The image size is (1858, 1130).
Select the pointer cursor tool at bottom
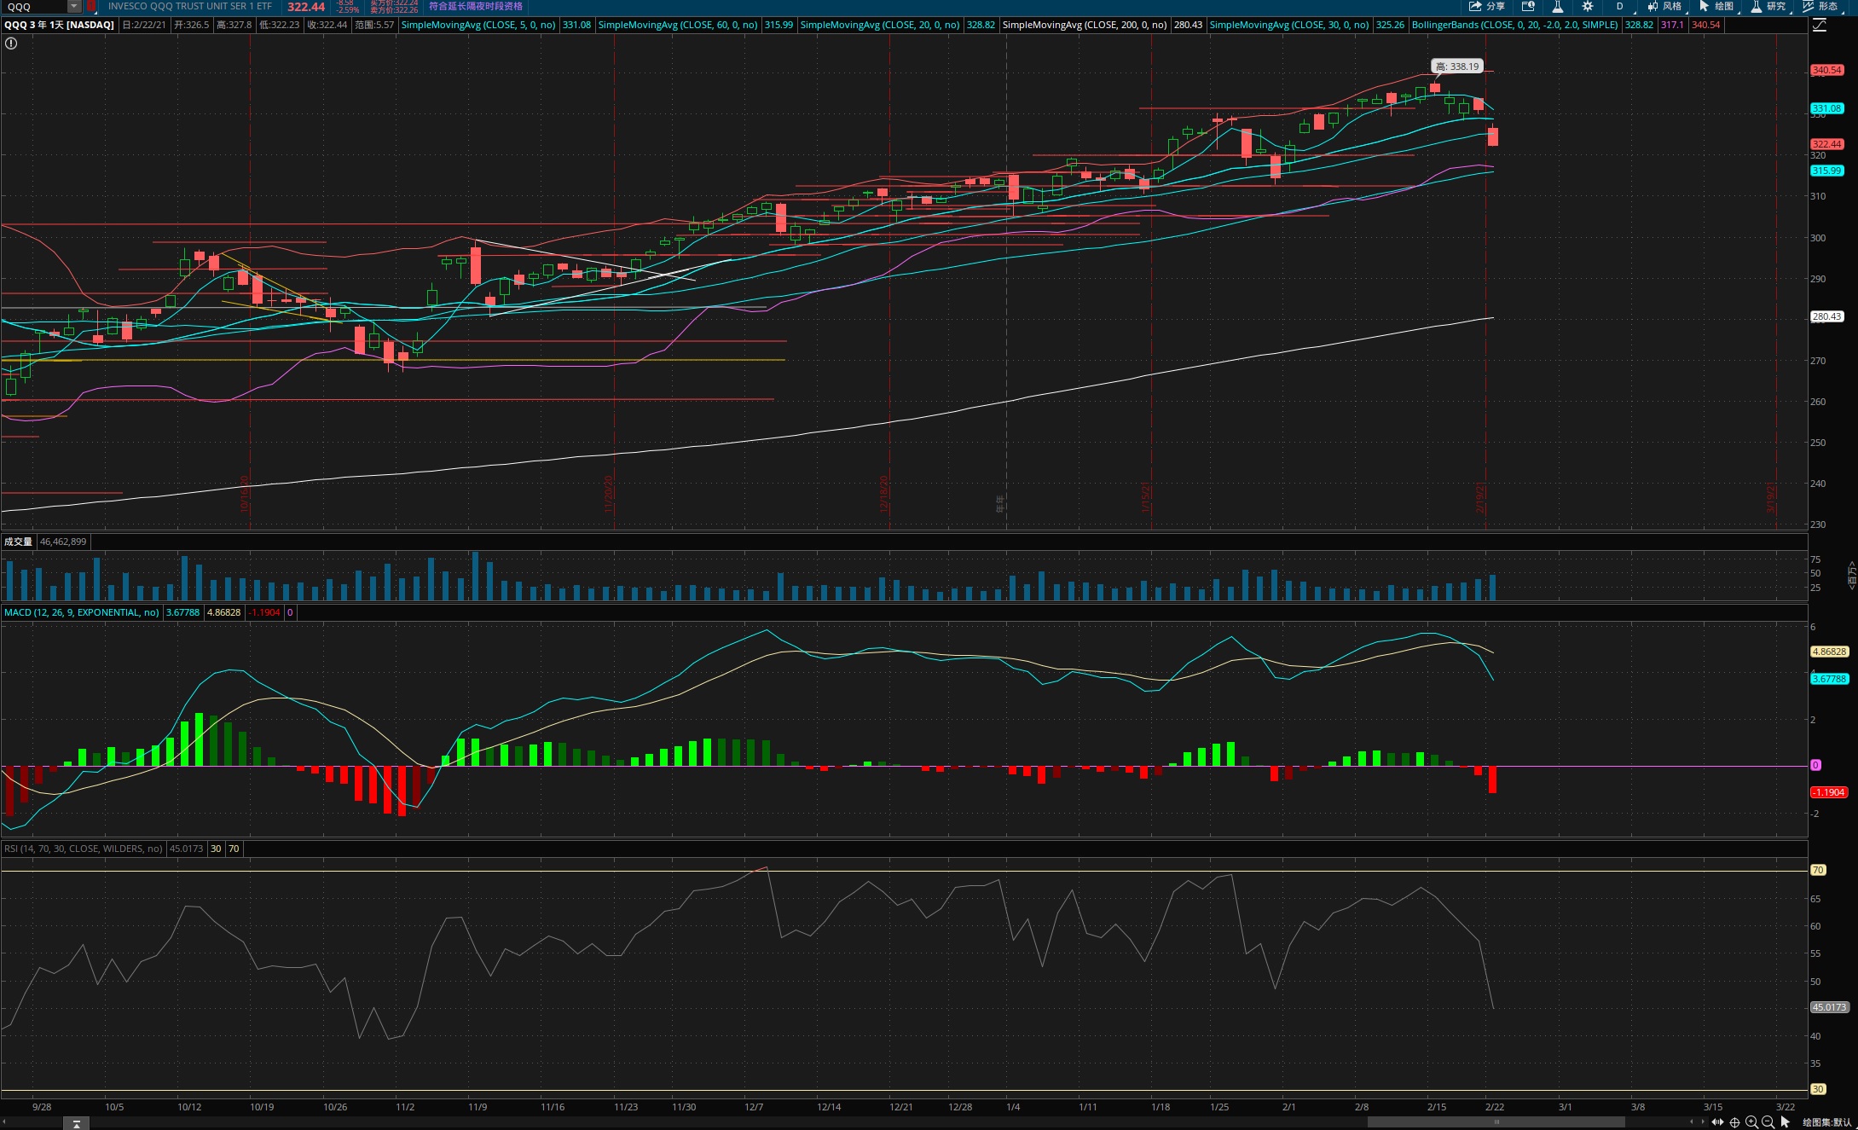pyautogui.click(x=1786, y=1122)
